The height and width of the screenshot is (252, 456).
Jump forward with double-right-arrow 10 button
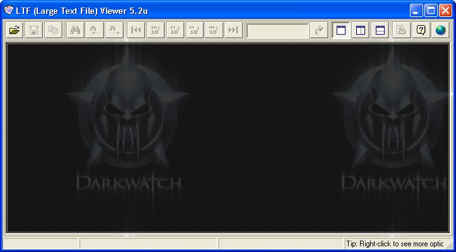(195, 30)
